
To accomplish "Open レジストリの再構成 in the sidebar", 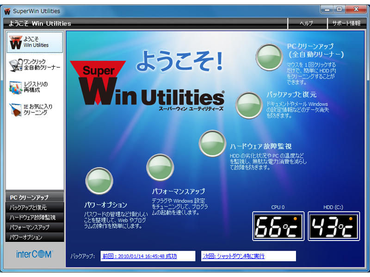I will point(29,87).
